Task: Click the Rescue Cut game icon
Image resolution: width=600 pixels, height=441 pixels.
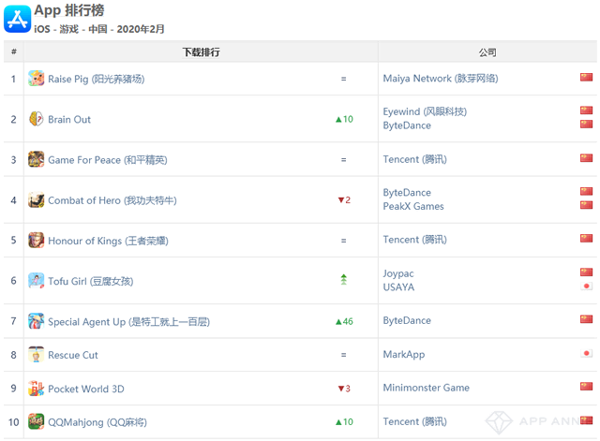Action: 37,355
